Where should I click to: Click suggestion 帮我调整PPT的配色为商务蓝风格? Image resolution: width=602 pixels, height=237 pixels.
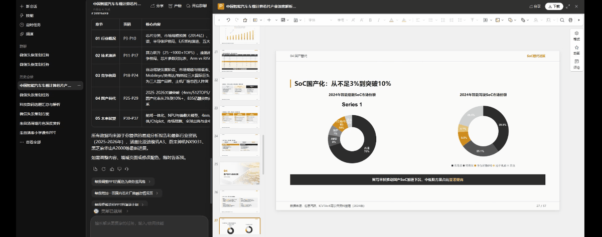pyautogui.click(x=122, y=181)
